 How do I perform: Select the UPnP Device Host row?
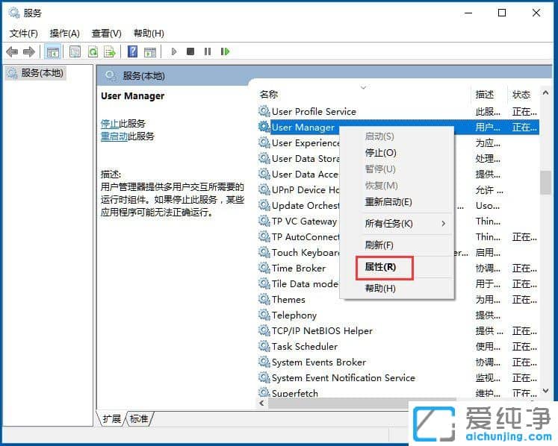coord(398,189)
